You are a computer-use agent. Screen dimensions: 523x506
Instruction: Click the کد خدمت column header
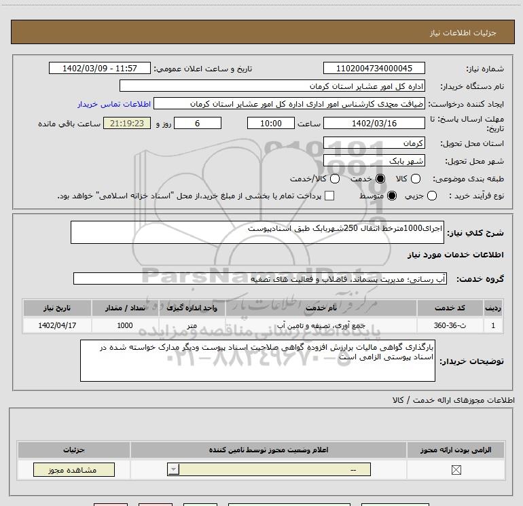(450, 308)
